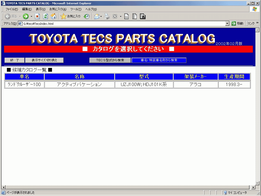Click the 型式 column header
This screenshot has height=196, width=261.
click(x=144, y=77)
